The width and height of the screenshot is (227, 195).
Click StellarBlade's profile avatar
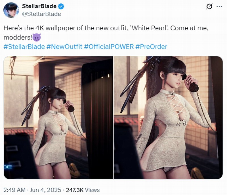pos(11,9)
